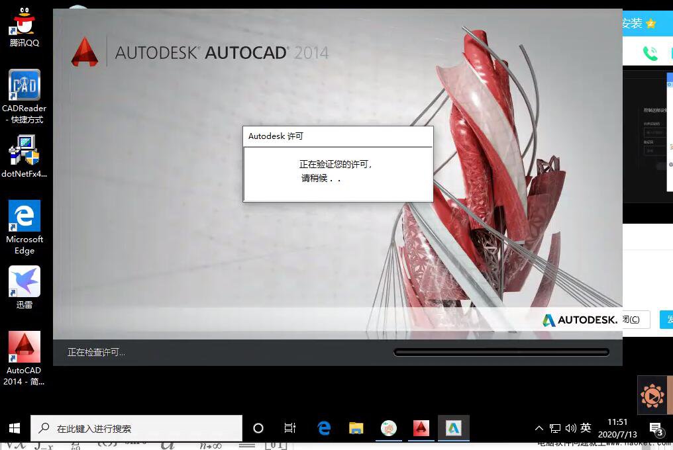Select the 迅雷 (Xunlei) desktop icon
This screenshot has width=673, height=450.
coord(25,287)
